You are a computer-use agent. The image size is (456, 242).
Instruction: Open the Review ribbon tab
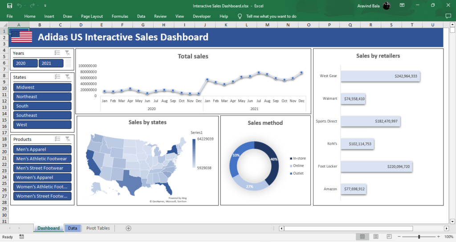pyautogui.click(x=160, y=16)
